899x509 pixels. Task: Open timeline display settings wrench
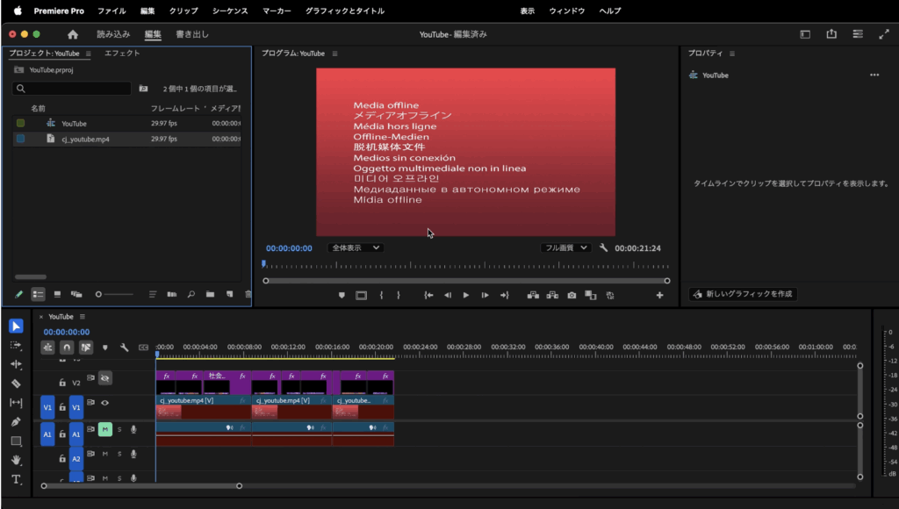pyautogui.click(x=125, y=348)
